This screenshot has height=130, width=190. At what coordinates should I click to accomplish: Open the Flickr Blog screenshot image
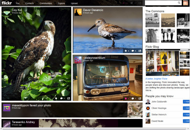[167, 62]
